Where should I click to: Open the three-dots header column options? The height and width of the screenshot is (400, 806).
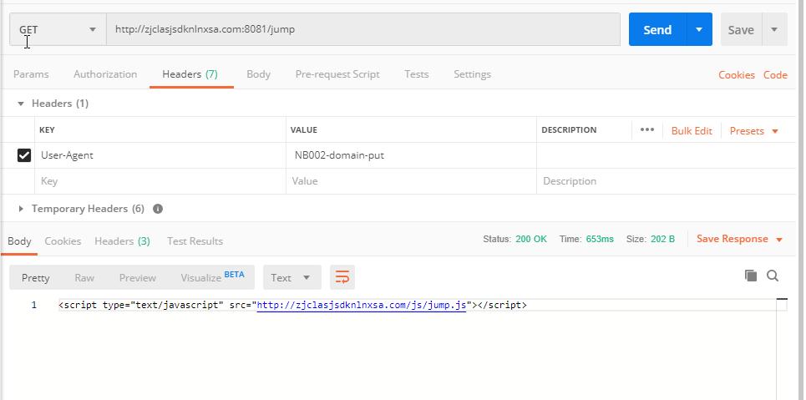click(646, 129)
